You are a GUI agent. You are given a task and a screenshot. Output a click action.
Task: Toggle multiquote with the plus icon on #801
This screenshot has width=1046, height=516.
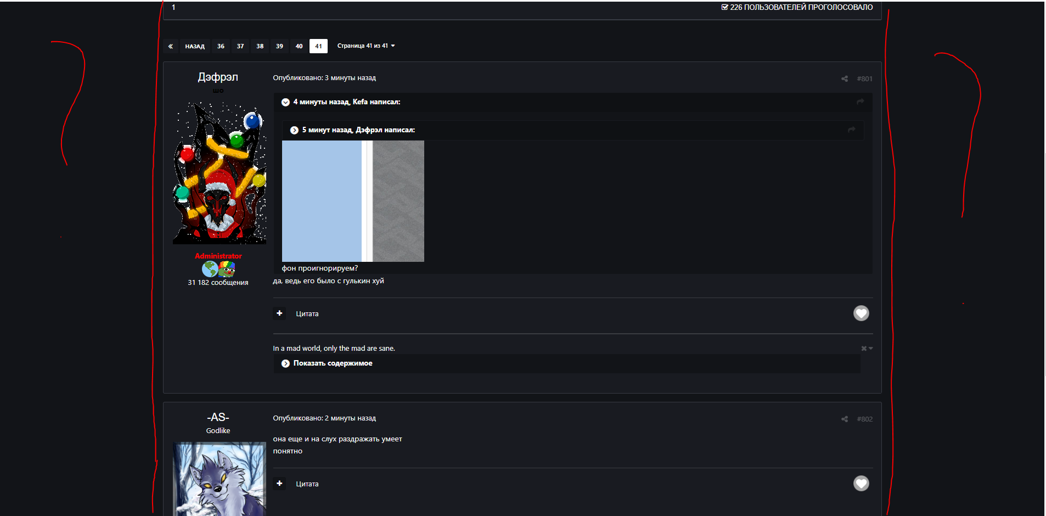(280, 313)
